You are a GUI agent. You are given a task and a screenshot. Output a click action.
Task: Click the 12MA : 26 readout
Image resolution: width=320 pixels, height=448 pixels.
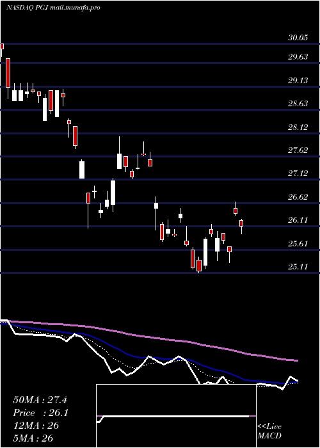36,426
